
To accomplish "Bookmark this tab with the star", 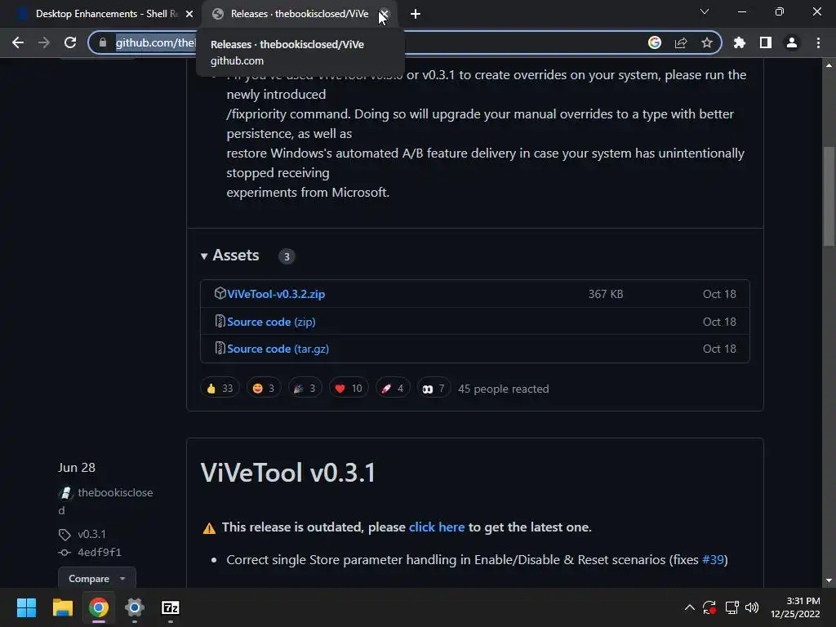I will [x=707, y=42].
